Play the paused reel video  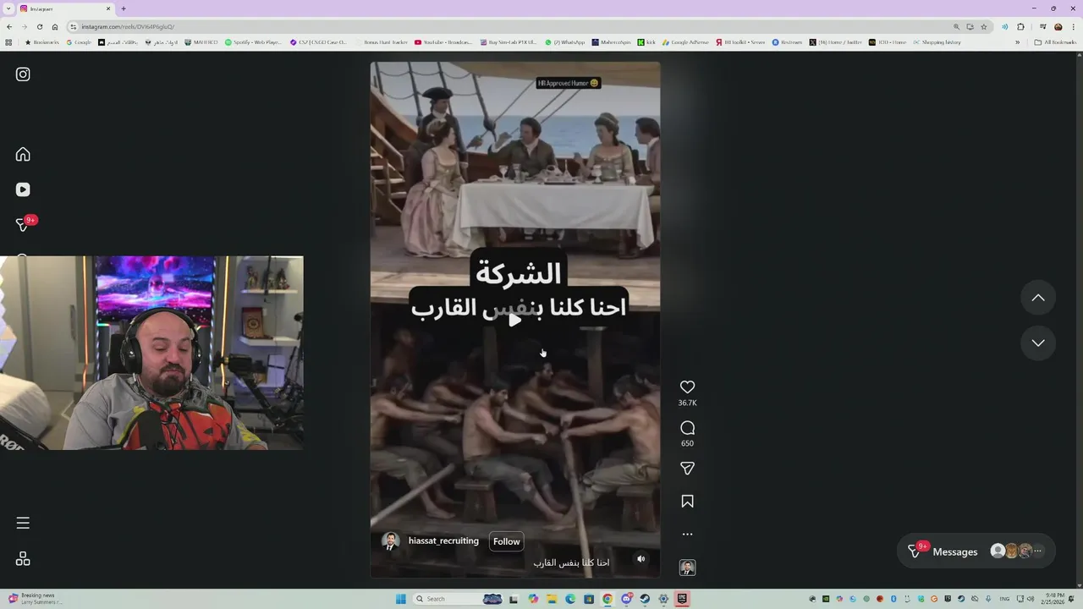514,320
